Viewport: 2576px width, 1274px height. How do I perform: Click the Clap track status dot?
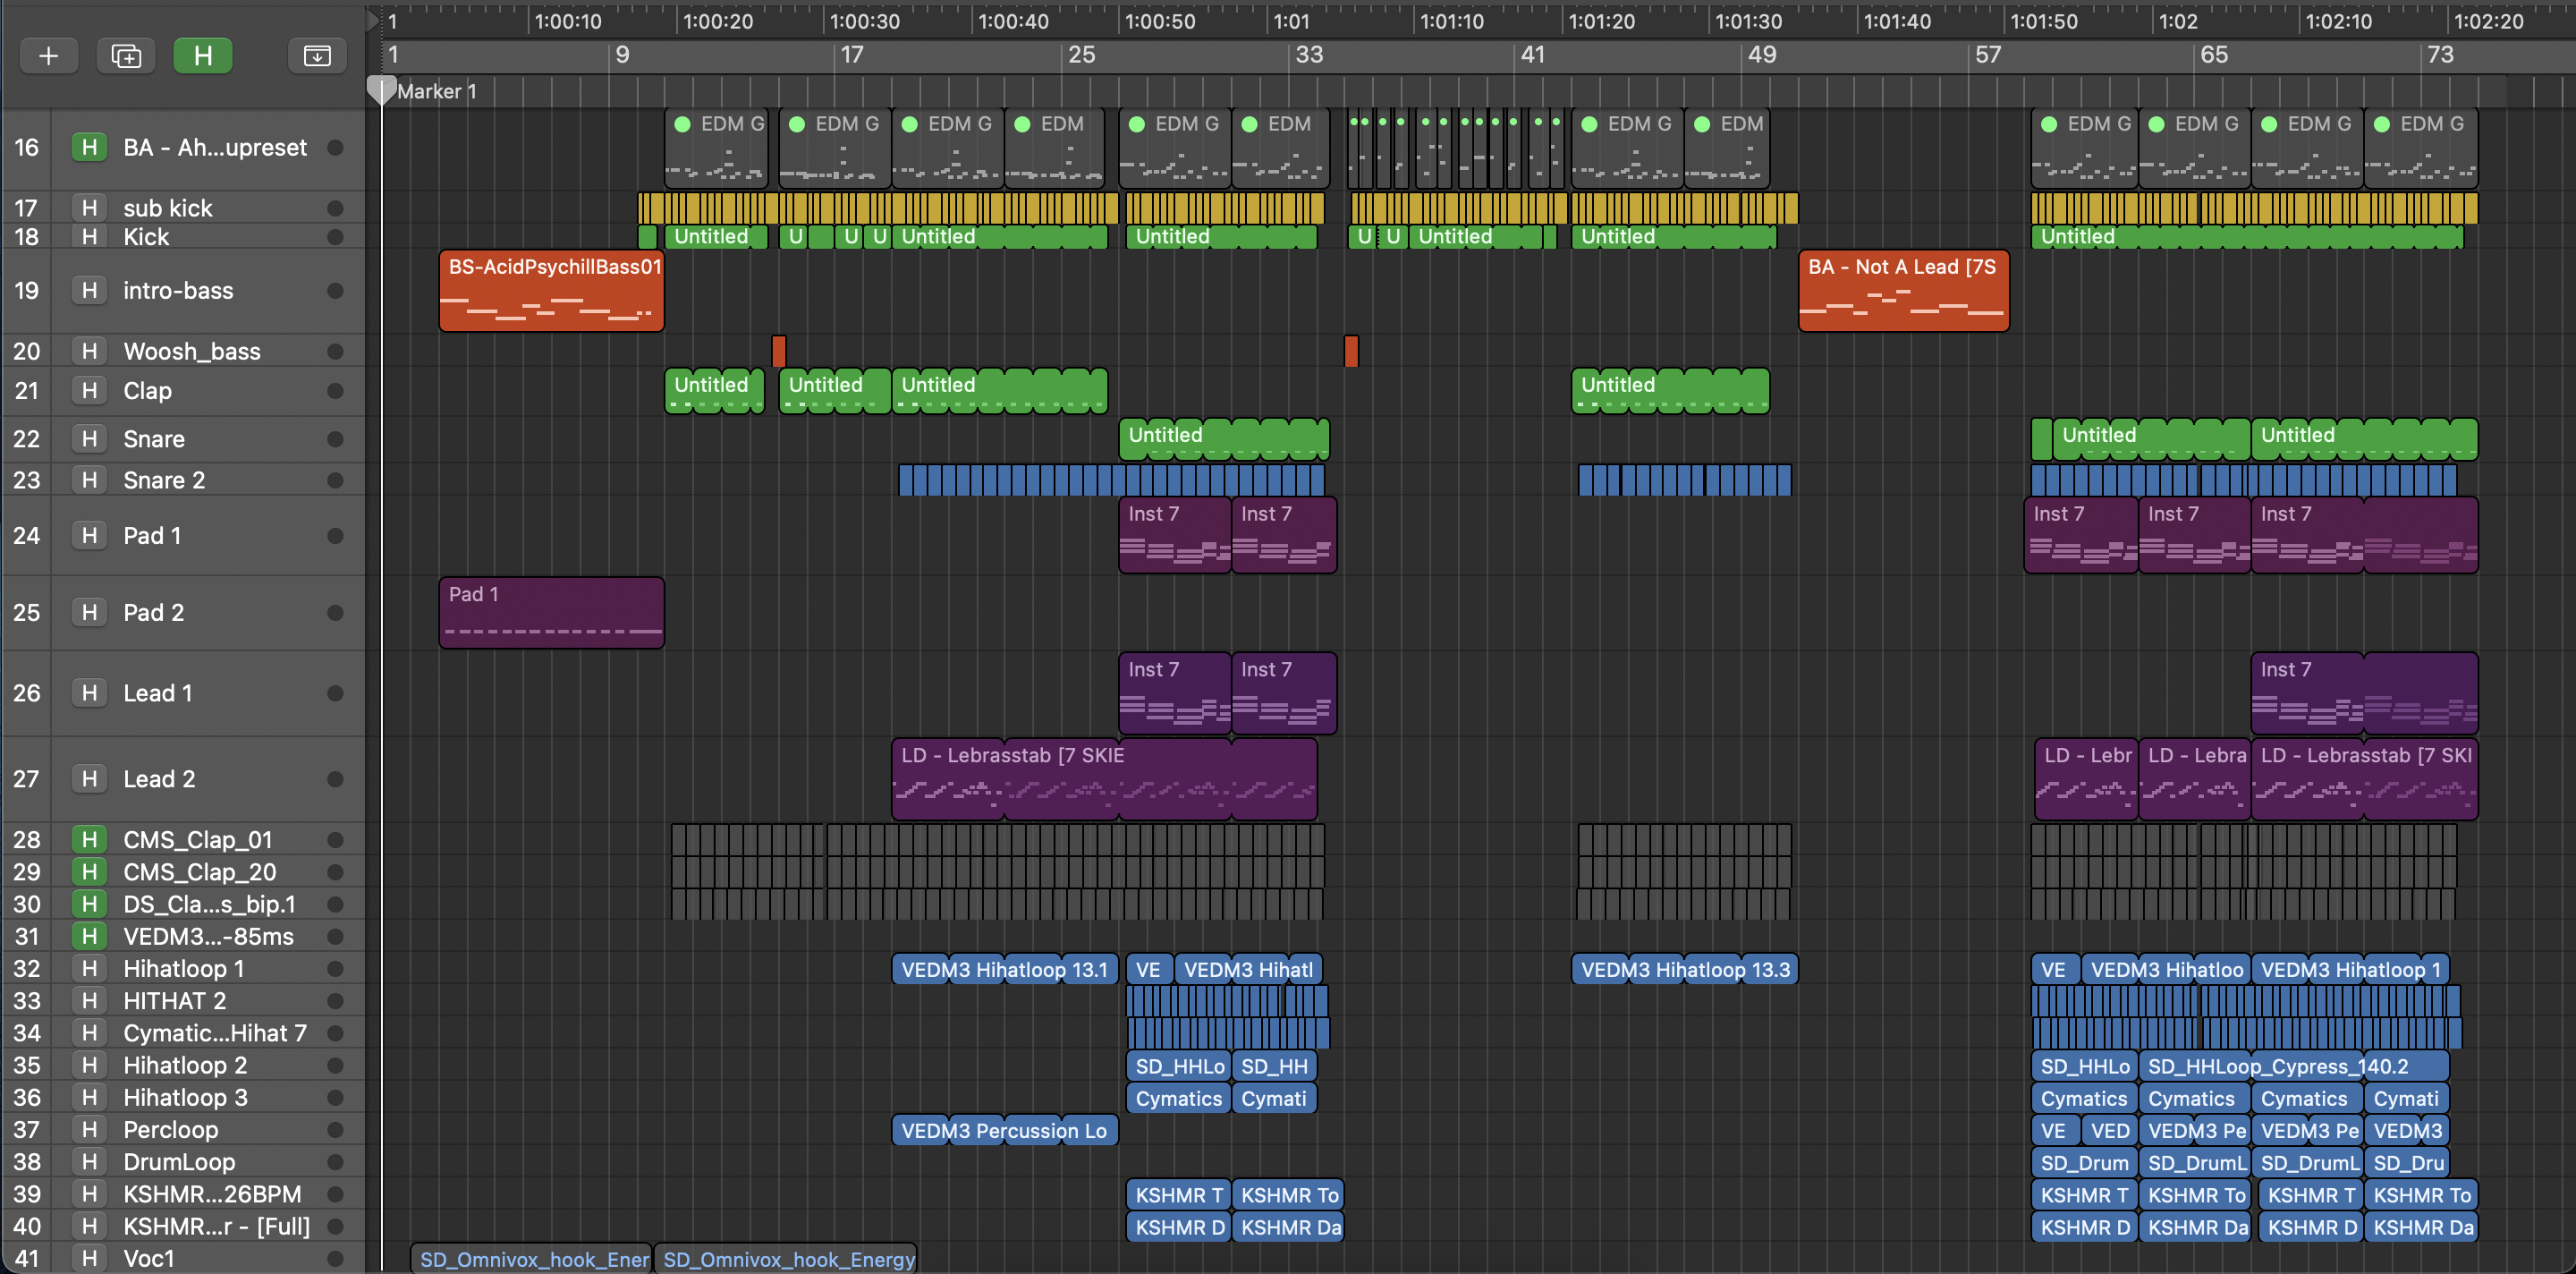tap(335, 391)
